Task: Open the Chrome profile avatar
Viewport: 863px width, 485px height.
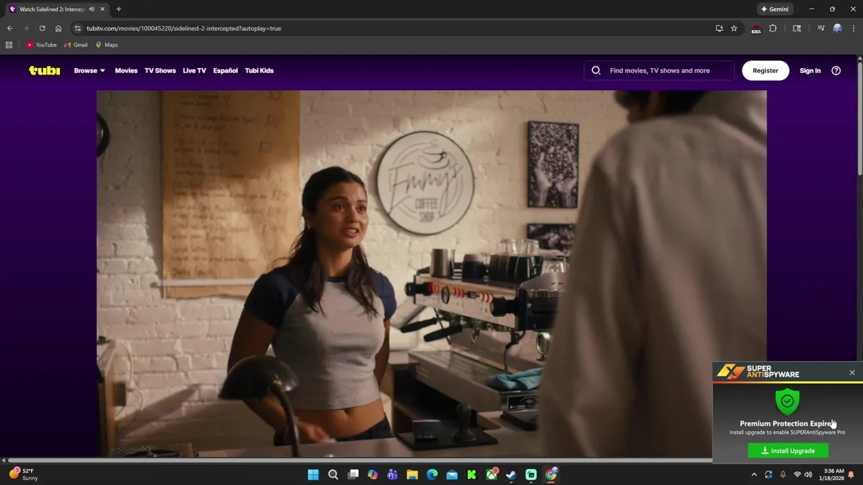Action: (837, 28)
